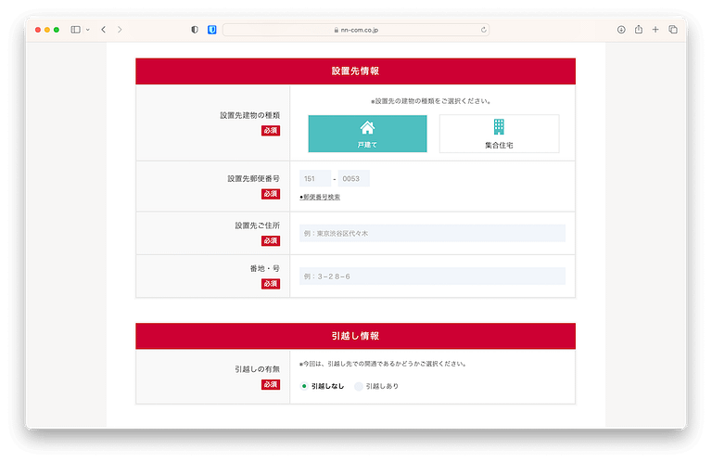The height and width of the screenshot is (463, 712).
Task: Select the 引越しなし radio button
Action: click(x=304, y=386)
